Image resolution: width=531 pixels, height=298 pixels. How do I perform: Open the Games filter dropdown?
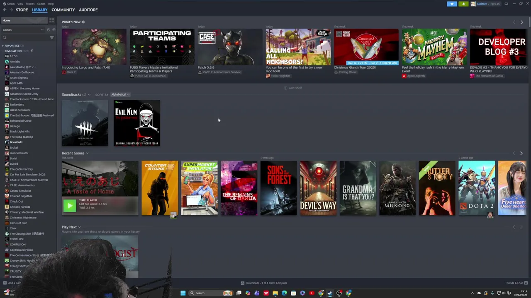(23, 30)
